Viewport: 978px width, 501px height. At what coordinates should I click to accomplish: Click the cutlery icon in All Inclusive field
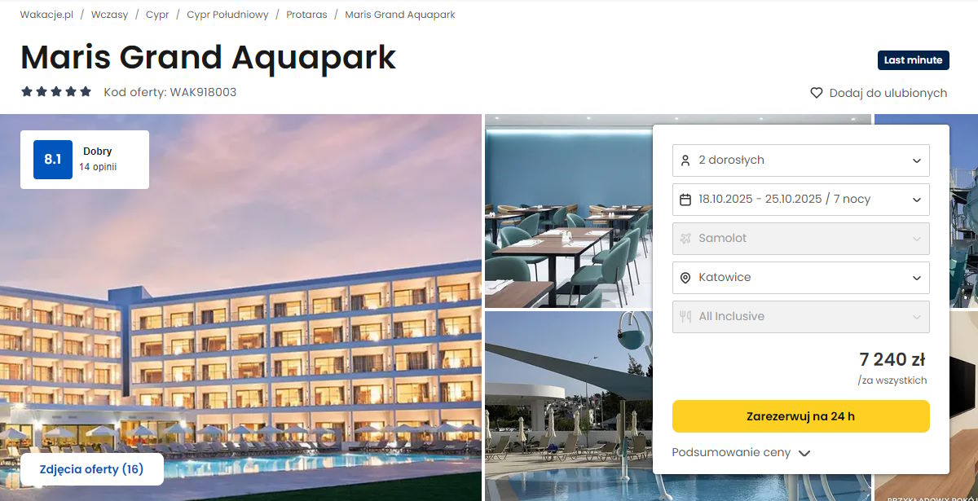pos(685,317)
